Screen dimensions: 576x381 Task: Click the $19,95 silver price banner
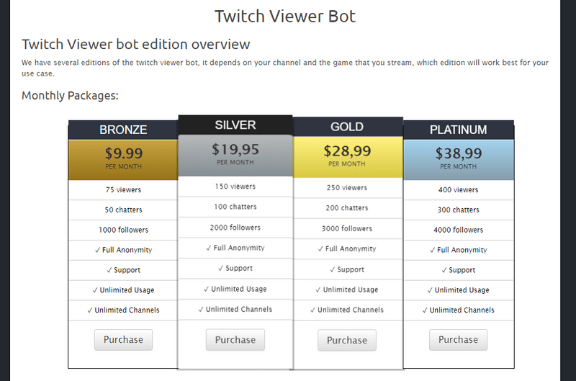[235, 156]
